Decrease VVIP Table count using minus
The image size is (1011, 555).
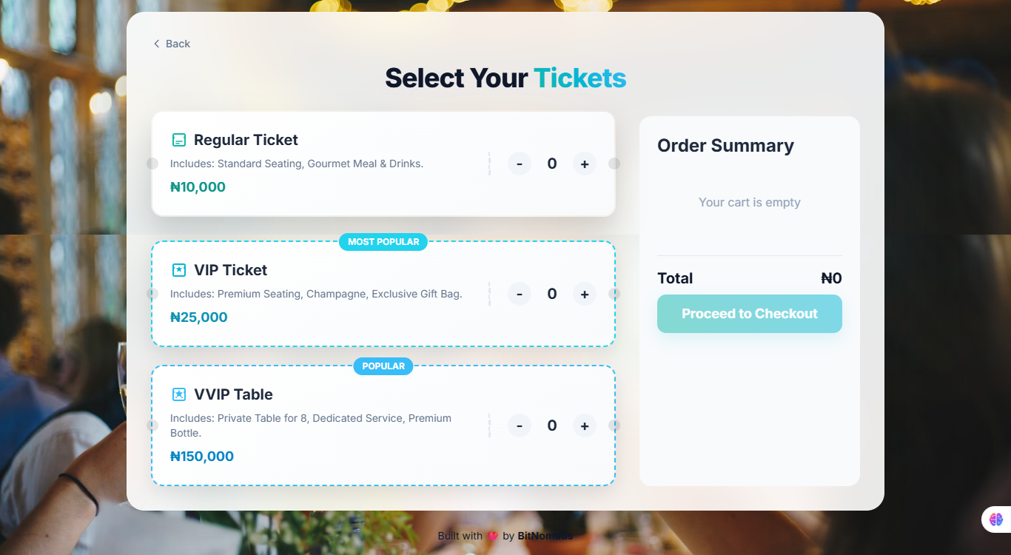tap(519, 425)
